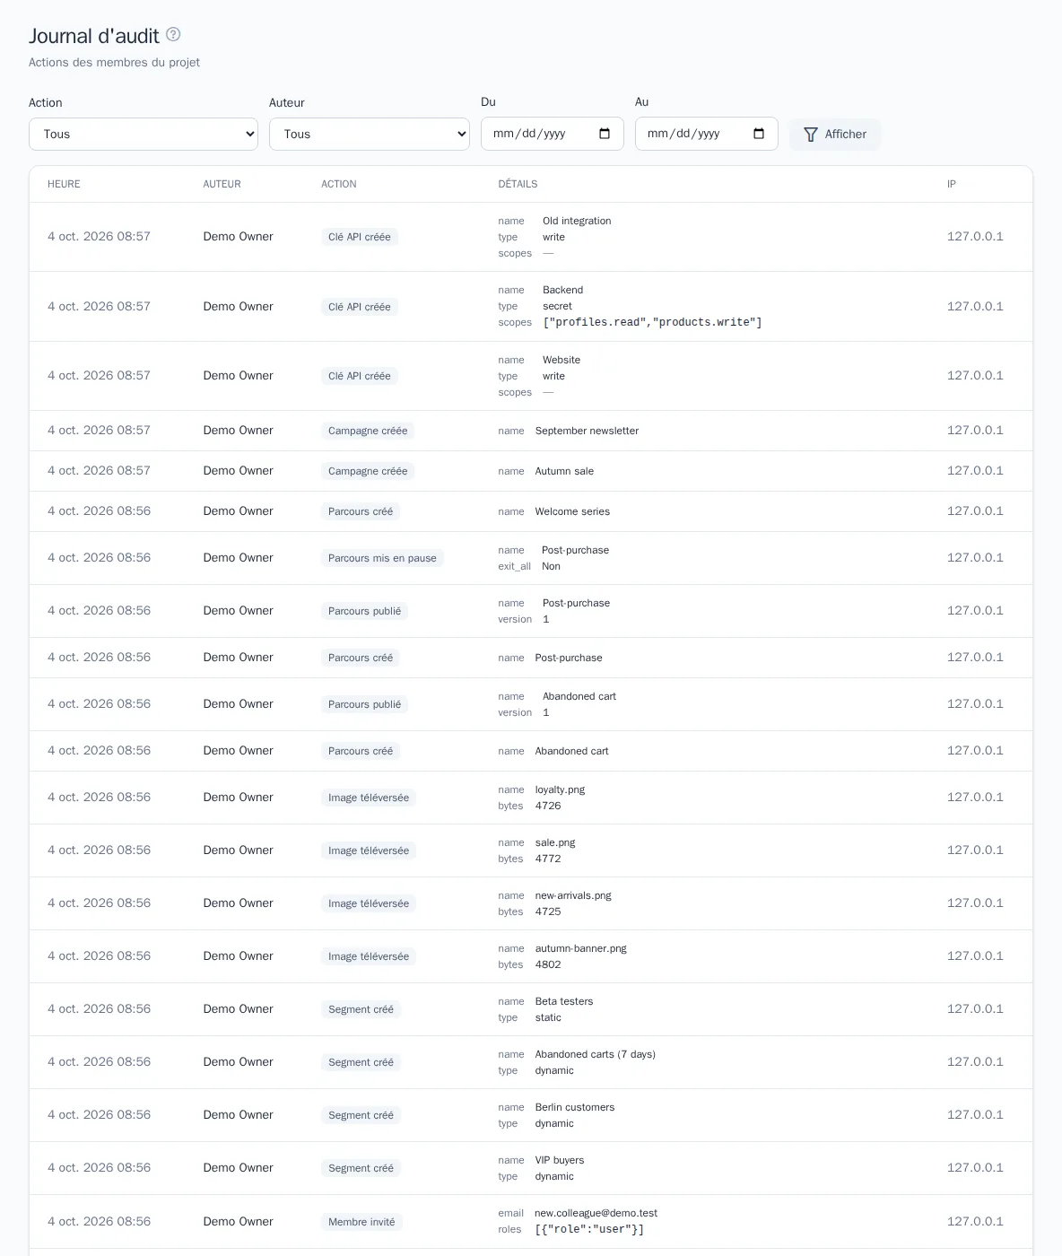
Task: Click "Demo Owner" in the Old integration row
Action: coord(238,237)
